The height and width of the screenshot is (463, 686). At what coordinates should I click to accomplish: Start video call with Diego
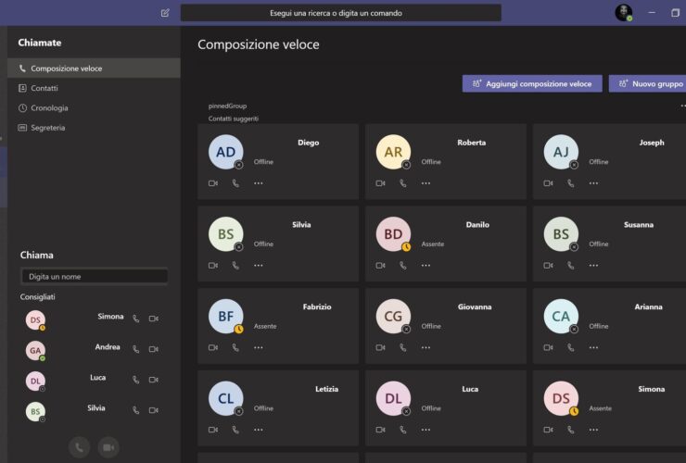[213, 183]
